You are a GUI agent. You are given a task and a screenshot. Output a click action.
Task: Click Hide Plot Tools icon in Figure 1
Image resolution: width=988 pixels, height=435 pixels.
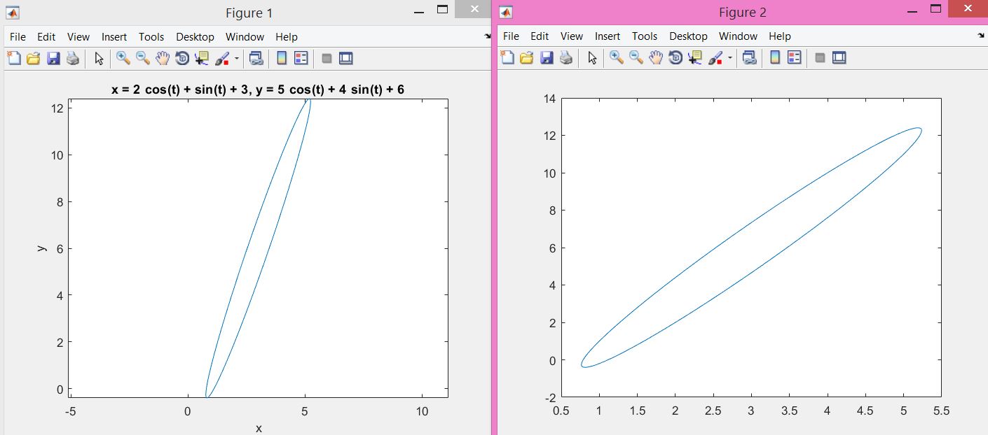[x=327, y=59]
